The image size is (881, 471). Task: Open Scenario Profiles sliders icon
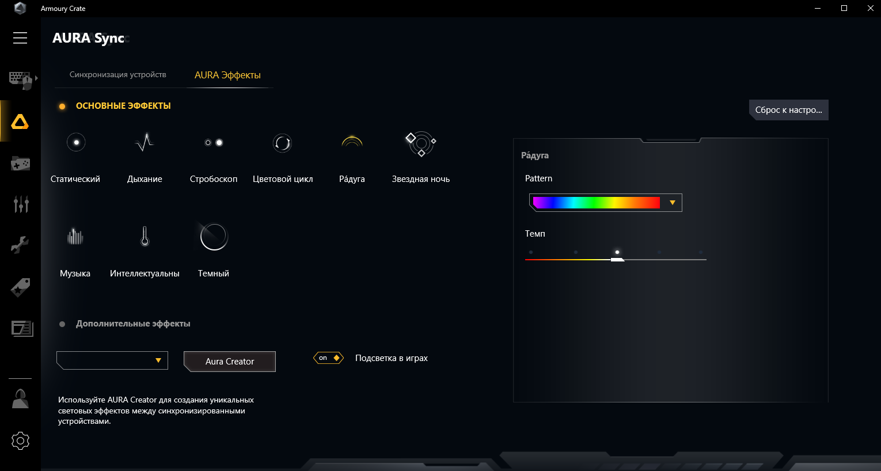point(21,204)
